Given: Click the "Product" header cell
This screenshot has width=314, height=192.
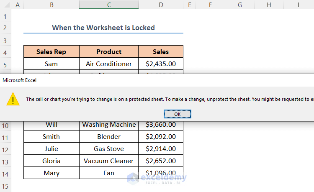Looking at the screenshot, I should 109,52.
